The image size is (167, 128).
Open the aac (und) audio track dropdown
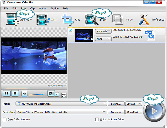click(103, 31)
